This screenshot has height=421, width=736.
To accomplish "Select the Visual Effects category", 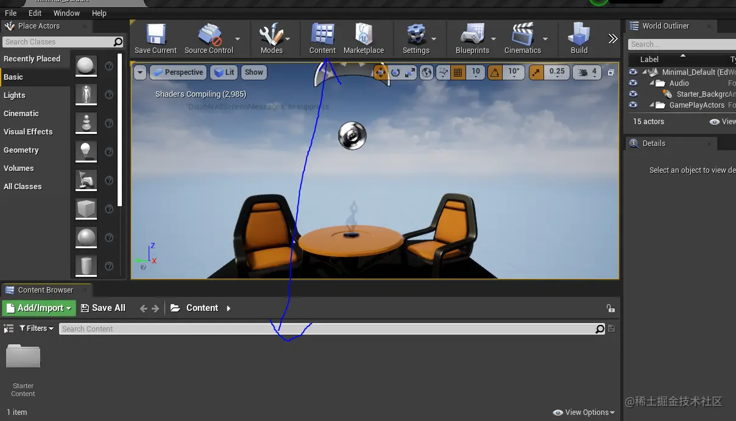I will pyautogui.click(x=35, y=132).
